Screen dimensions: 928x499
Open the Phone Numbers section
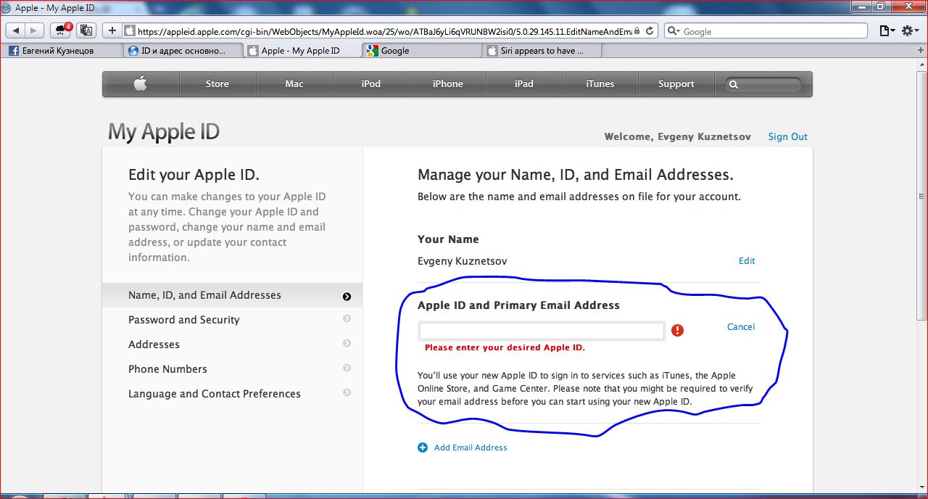coord(232,369)
